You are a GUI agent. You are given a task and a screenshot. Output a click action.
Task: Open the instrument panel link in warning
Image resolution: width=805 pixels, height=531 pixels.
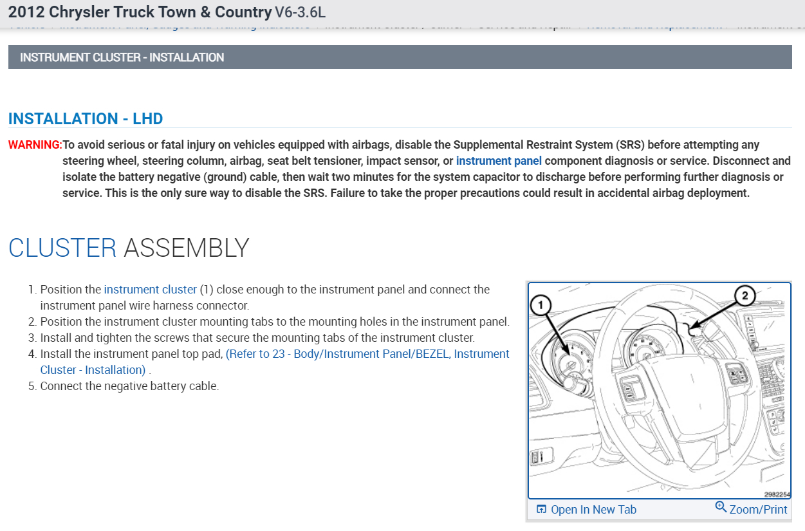(499, 161)
